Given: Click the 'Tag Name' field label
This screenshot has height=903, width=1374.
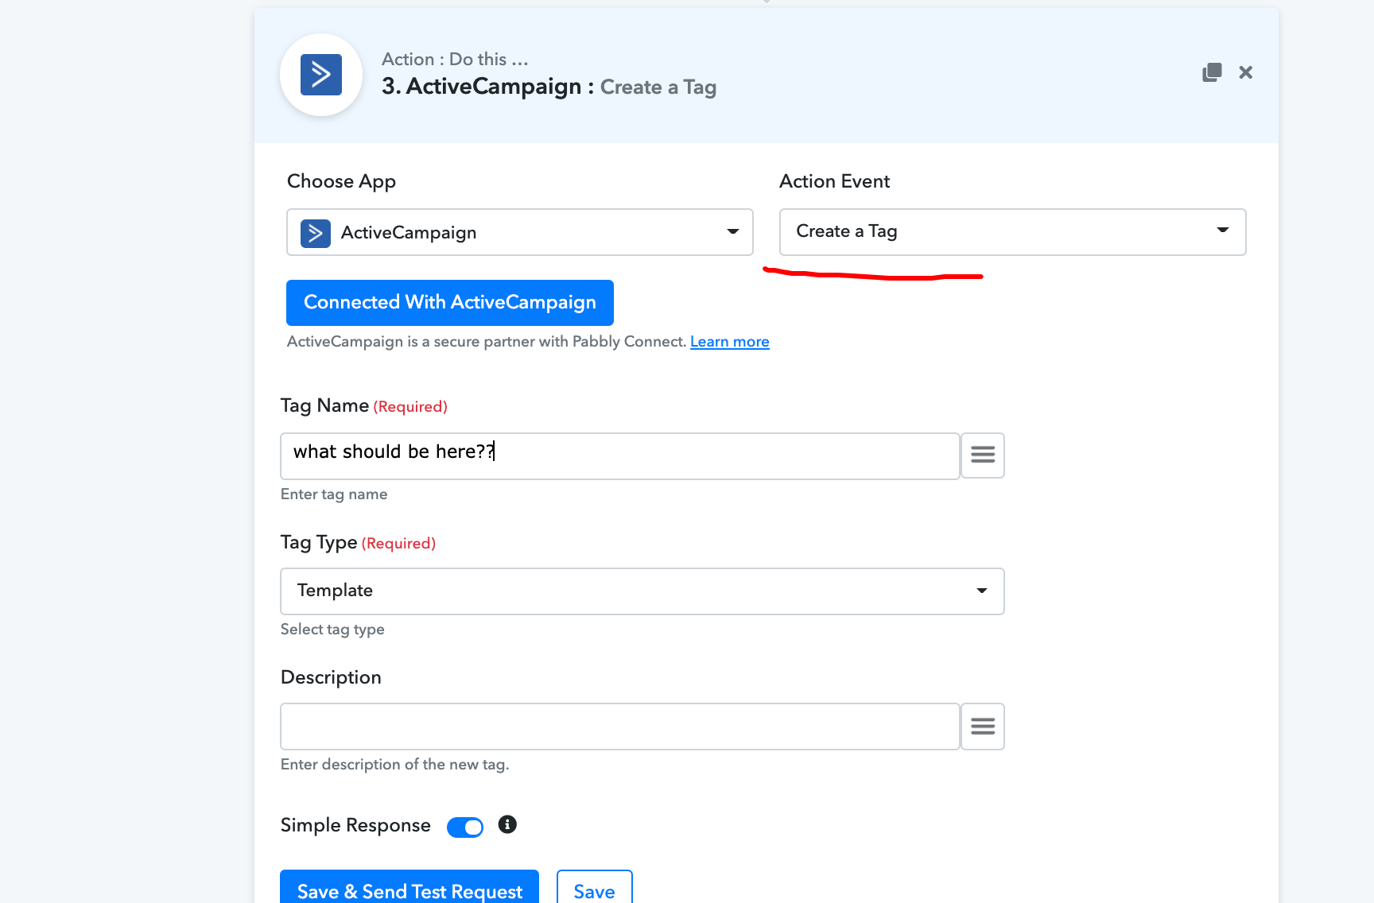Looking at the screenshot, I should pyautogui.click(x=324, y=406).
